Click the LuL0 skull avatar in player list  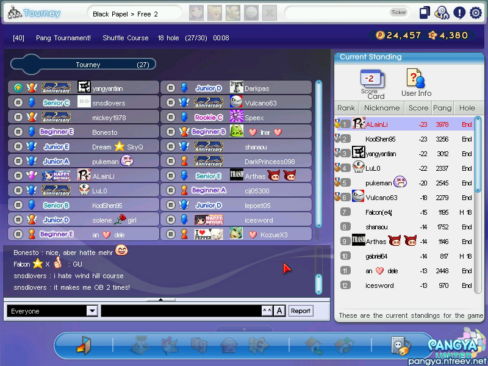pos(84,190)
